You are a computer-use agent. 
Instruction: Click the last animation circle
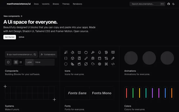[x=167, y=58]
